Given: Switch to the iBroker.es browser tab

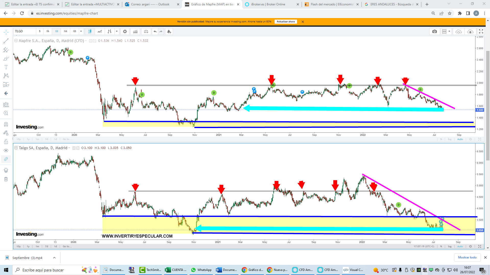Looking at the screenshot, I should click(268, 4).
